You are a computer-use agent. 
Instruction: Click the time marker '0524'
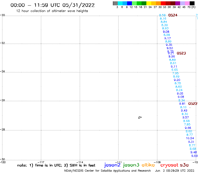tap(173, 15)
